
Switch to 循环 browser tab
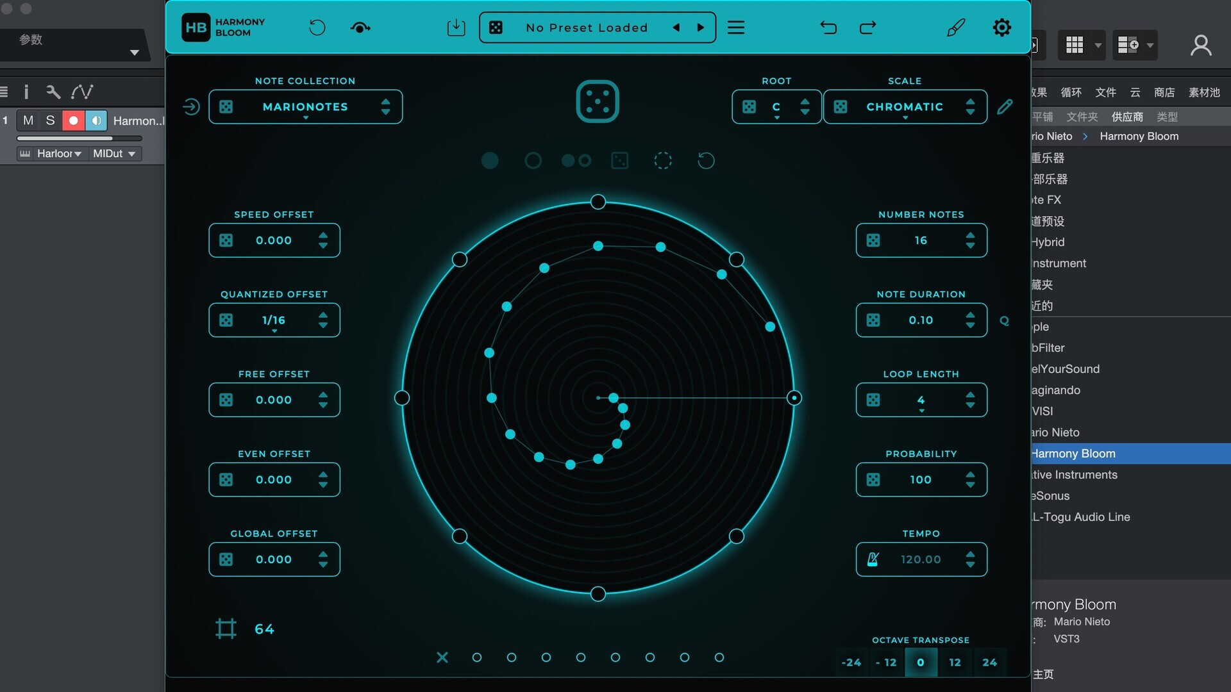click(1071, 92)
